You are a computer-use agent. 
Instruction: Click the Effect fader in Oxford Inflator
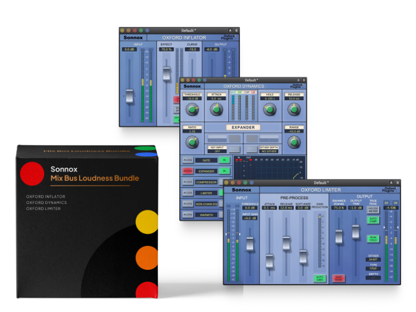166,74
